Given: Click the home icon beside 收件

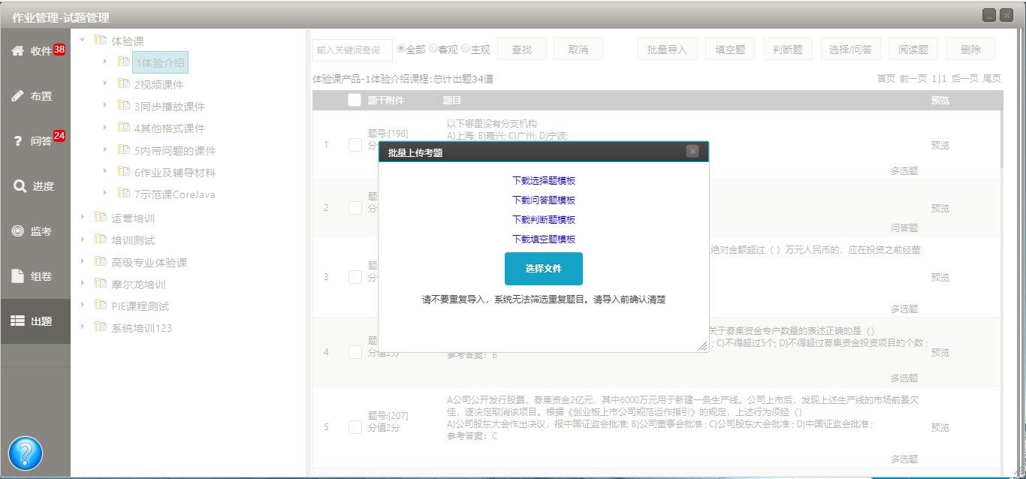Looking at the screenshot, I should [17, 50].
